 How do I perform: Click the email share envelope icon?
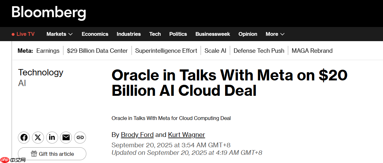(x=66, y=137)
